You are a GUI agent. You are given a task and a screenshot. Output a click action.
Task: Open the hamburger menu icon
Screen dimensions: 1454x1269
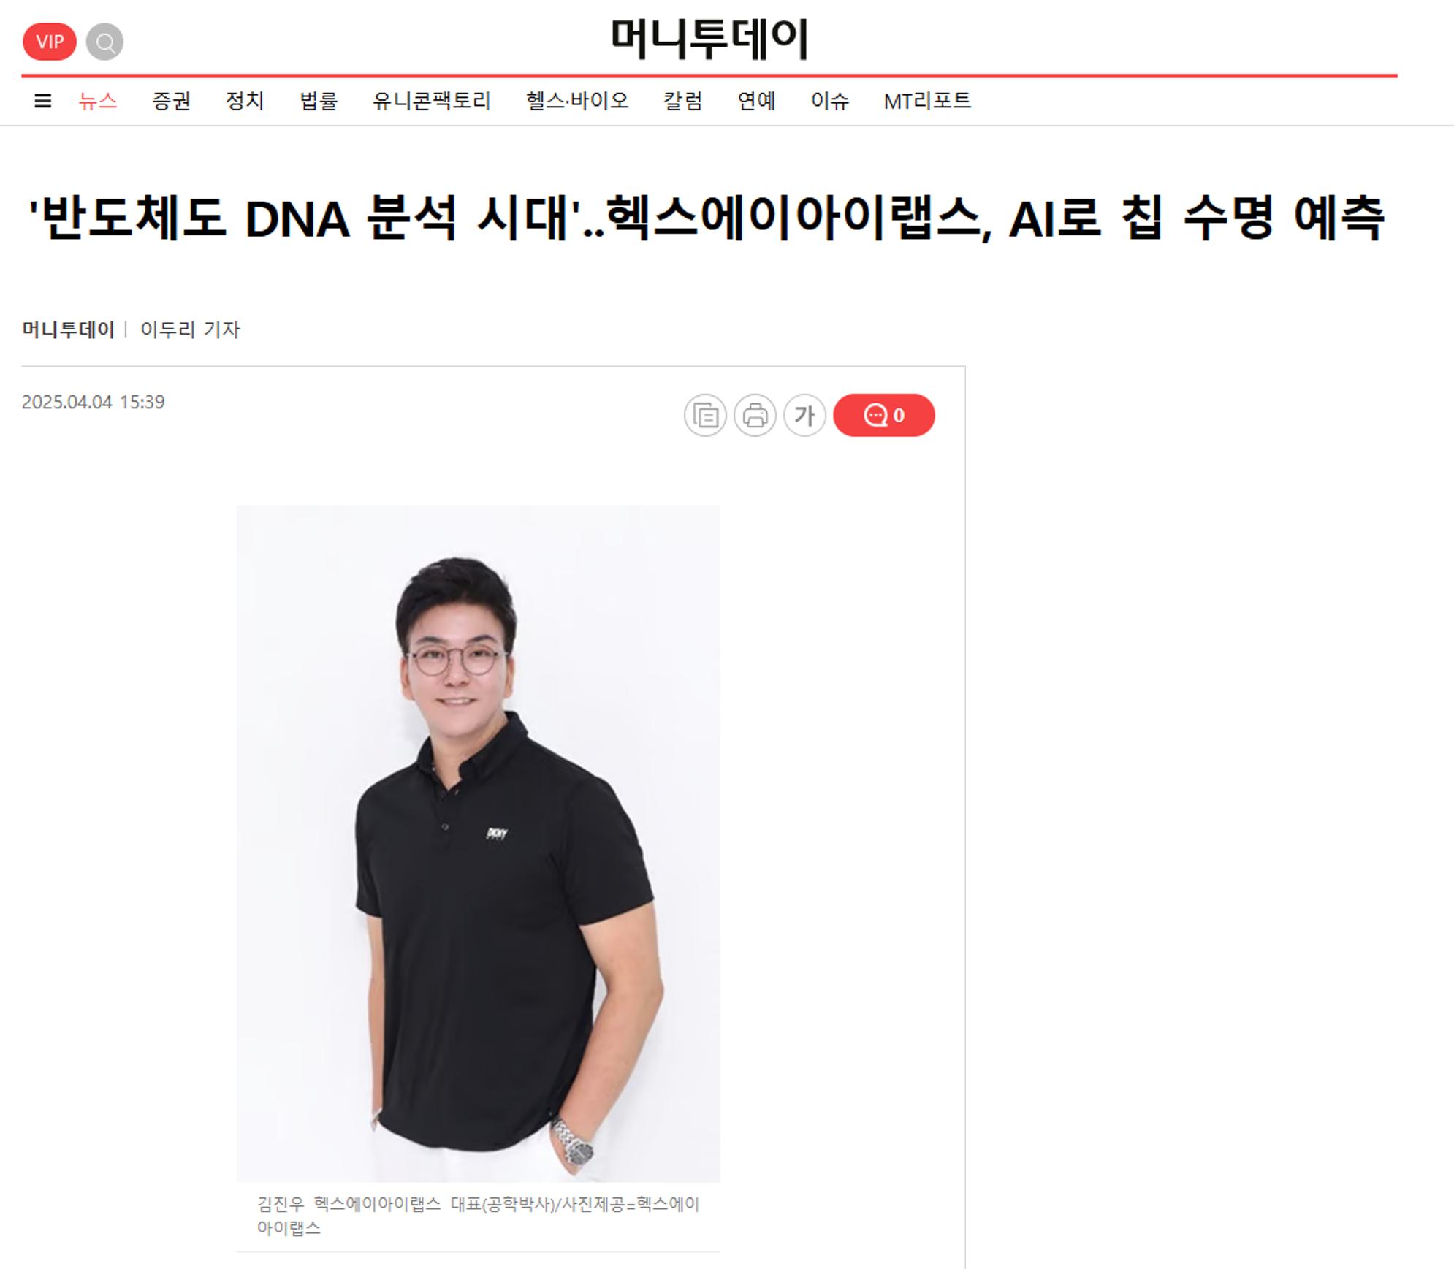[x=43, y=101]
